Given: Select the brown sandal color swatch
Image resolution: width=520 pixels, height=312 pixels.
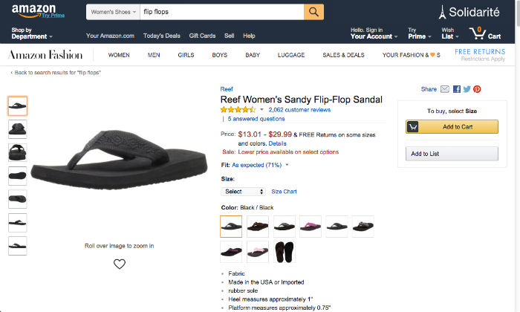Looking at the screenshot, I should point(258,227).
